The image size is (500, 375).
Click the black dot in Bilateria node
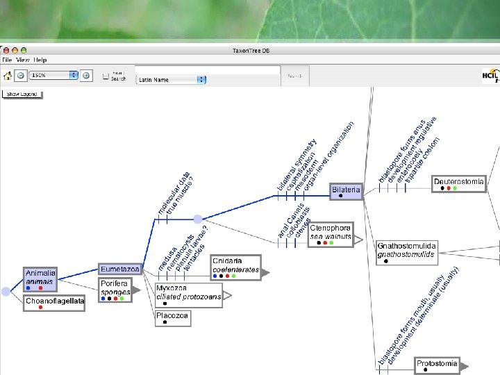pyautogui.click(x=340, y=195)
